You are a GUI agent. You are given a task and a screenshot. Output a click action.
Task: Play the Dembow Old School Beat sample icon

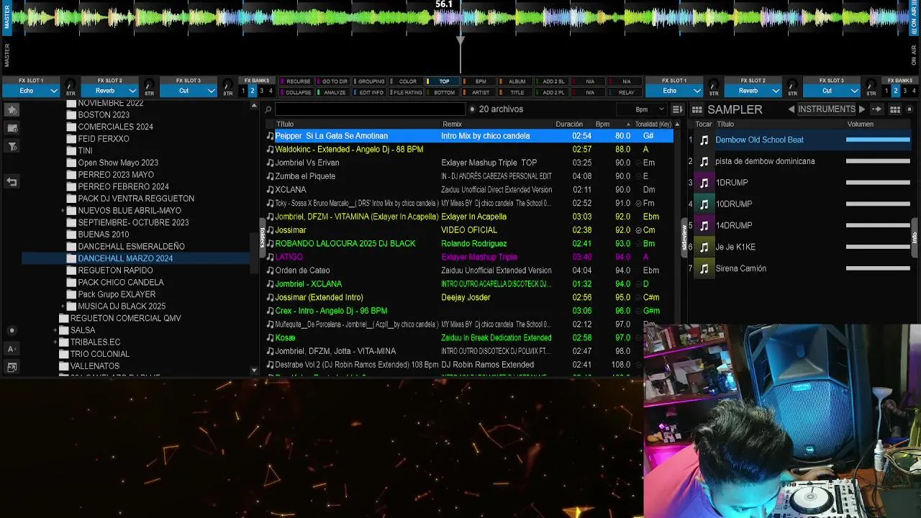(x=704, y=140)
